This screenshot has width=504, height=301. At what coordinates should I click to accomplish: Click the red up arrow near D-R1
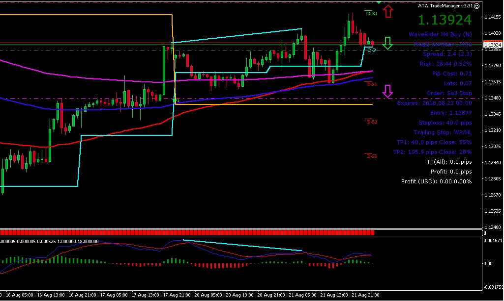tap(388, 11)
